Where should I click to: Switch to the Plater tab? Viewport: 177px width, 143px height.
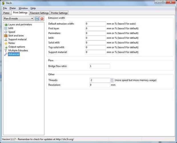pos(7,13)
